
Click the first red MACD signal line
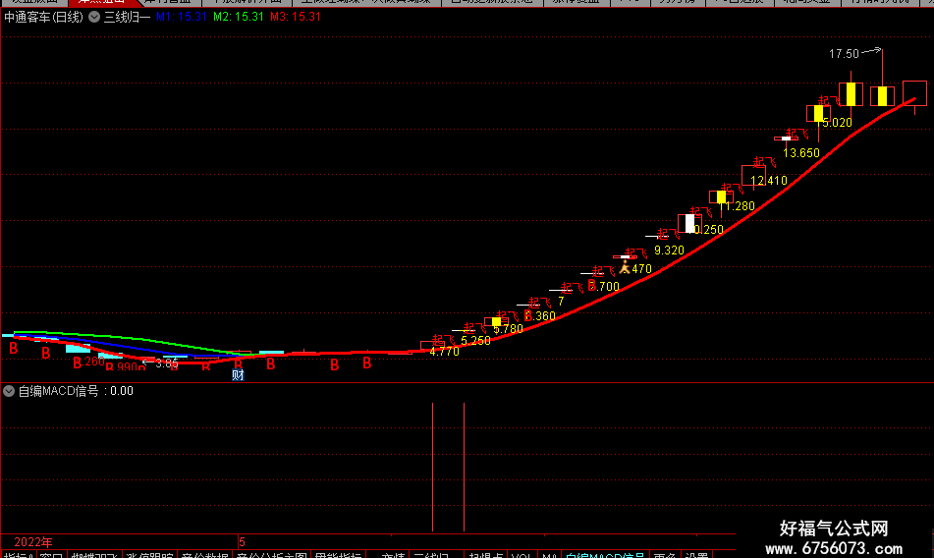(x=432, y=467)
